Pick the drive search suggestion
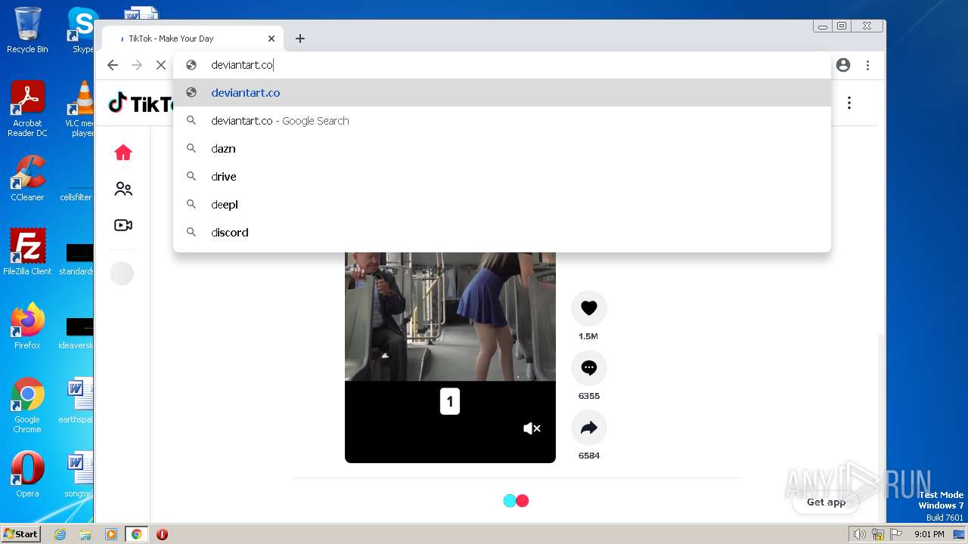968x544 pixels. click(x=502, y=177)
